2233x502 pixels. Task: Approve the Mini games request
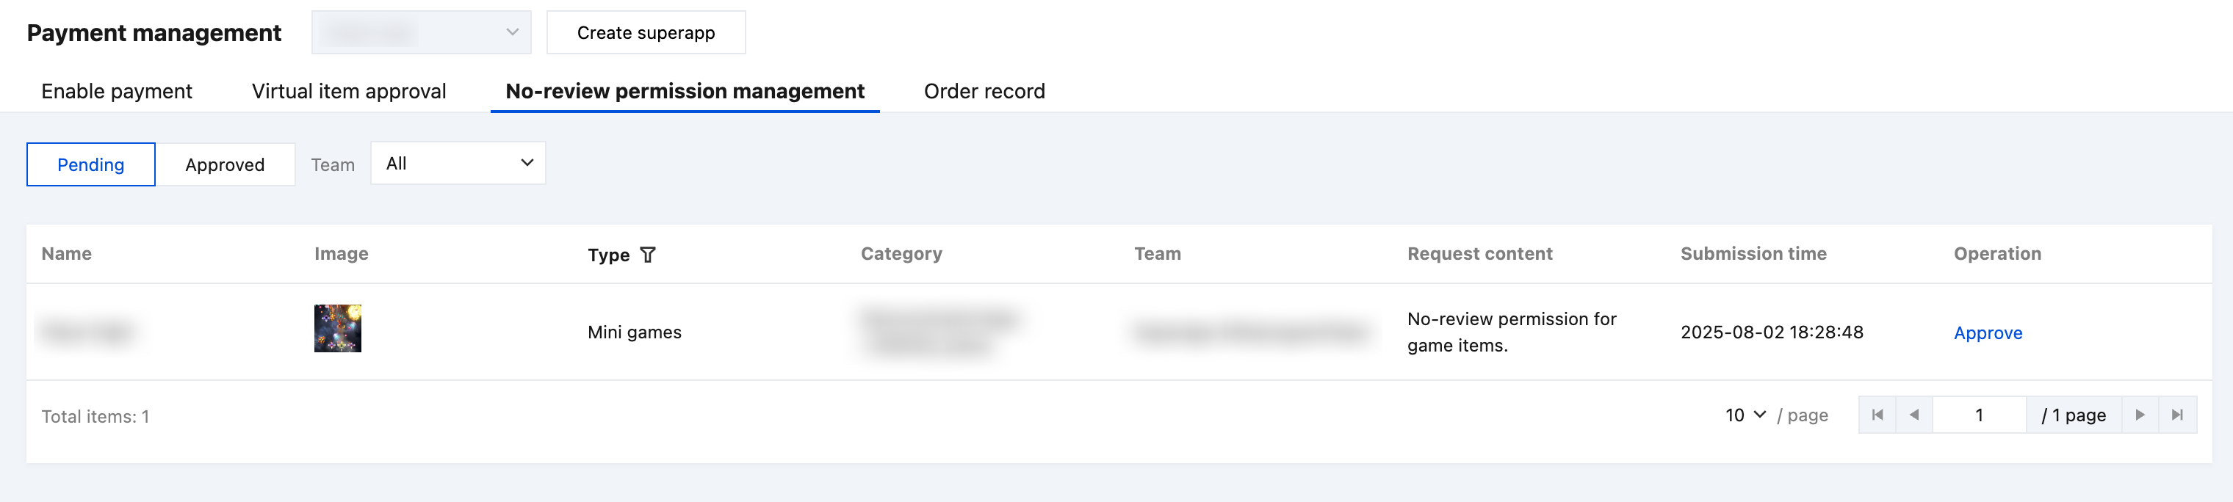[x=1987, y=332]
